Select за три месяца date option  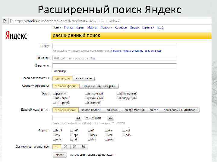coord(134,110)
